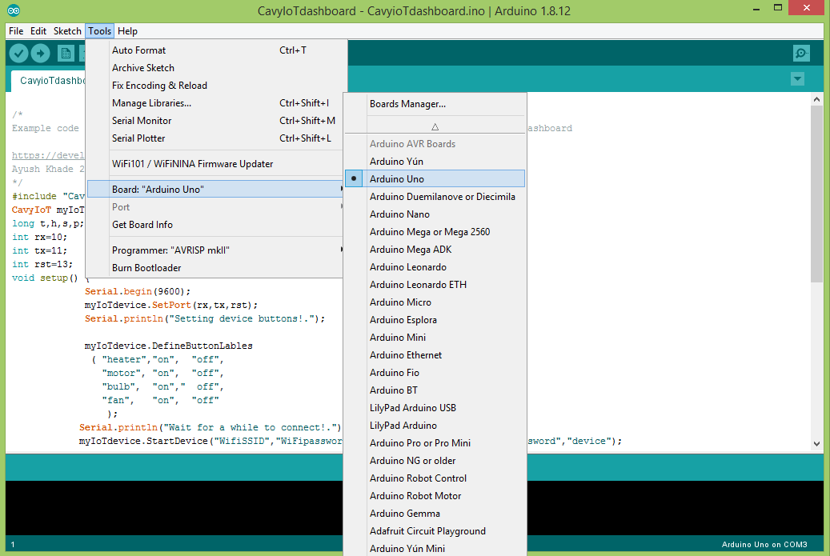Click the Serial Plotter menu entry
830x556 pixels.
click(138, 138)
